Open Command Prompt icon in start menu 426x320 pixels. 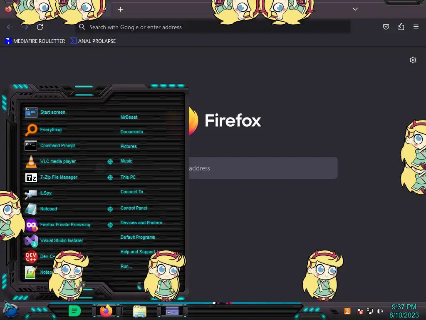[x=31, y=145]
